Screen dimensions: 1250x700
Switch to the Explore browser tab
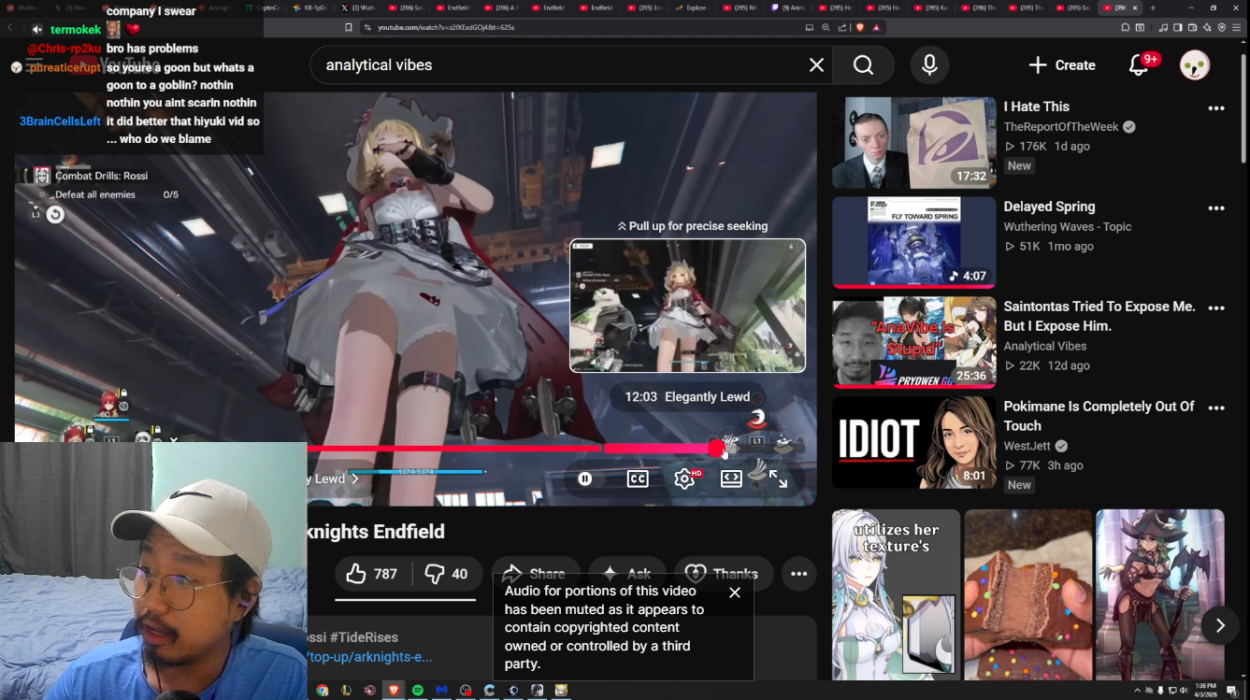692,7
